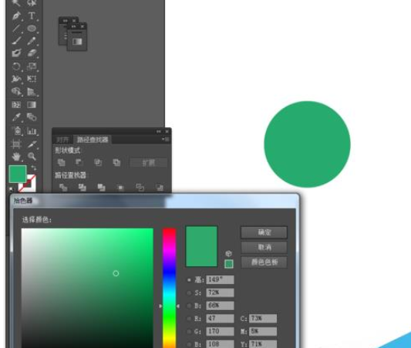The width and height of the screenshot is (411, 348).
Task: Click the Divide pathfinder icon
Action: 63,188
